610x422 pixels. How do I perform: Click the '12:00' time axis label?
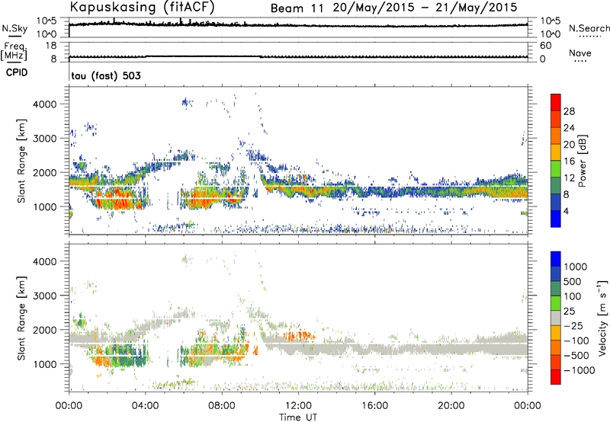point(298,406)
